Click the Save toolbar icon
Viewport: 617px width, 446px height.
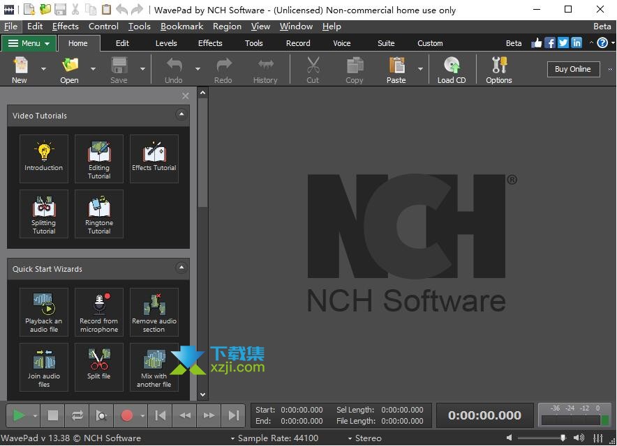pyautogui.click(x=119, y=70)
